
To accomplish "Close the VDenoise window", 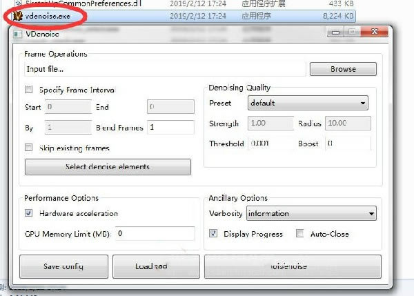I will point(375,32).
